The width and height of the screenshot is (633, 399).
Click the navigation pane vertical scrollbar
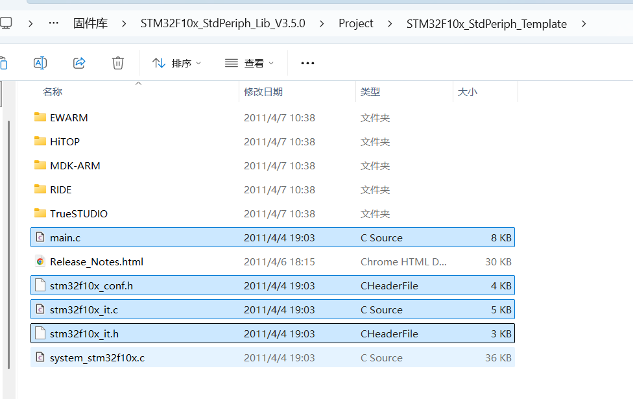tap(9, 245)
